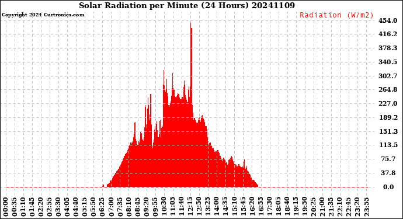
Task: Click the 416.2 y-axis value
Action: 388,34
